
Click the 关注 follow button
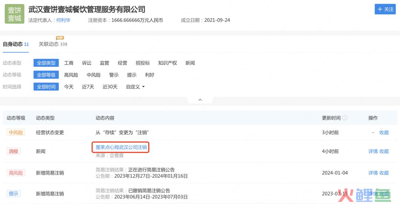(385, 9)
